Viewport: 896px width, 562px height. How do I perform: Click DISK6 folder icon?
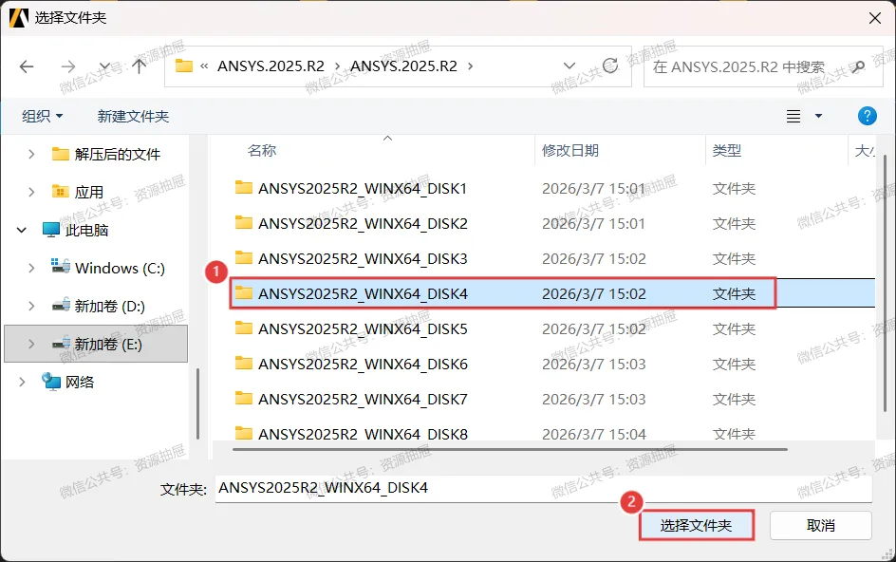(244, 363)
